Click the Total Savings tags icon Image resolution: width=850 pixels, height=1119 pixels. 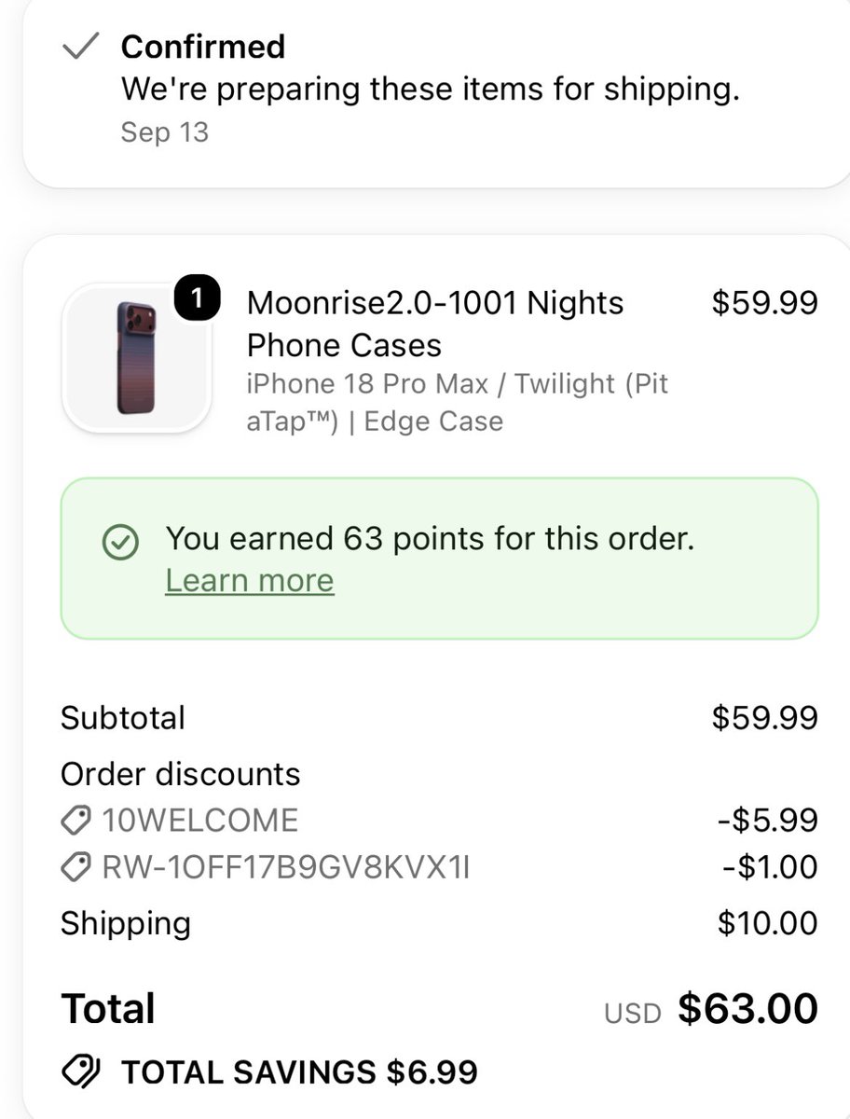pos(82,1071)
